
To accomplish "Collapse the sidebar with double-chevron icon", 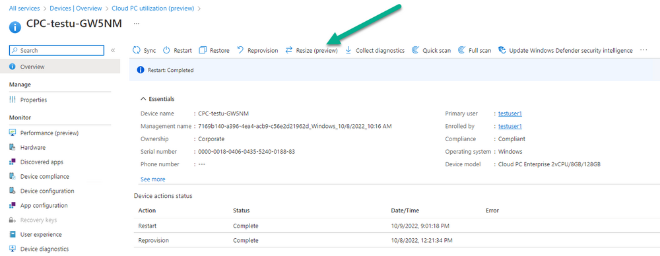I will pyautogui.click(x=113, y=51).
